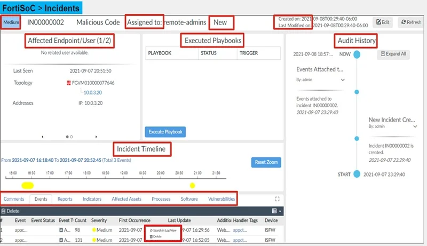Click the wide yellow timeline event marker
This screenshot has width=427, height=246.
click(28, 186)
